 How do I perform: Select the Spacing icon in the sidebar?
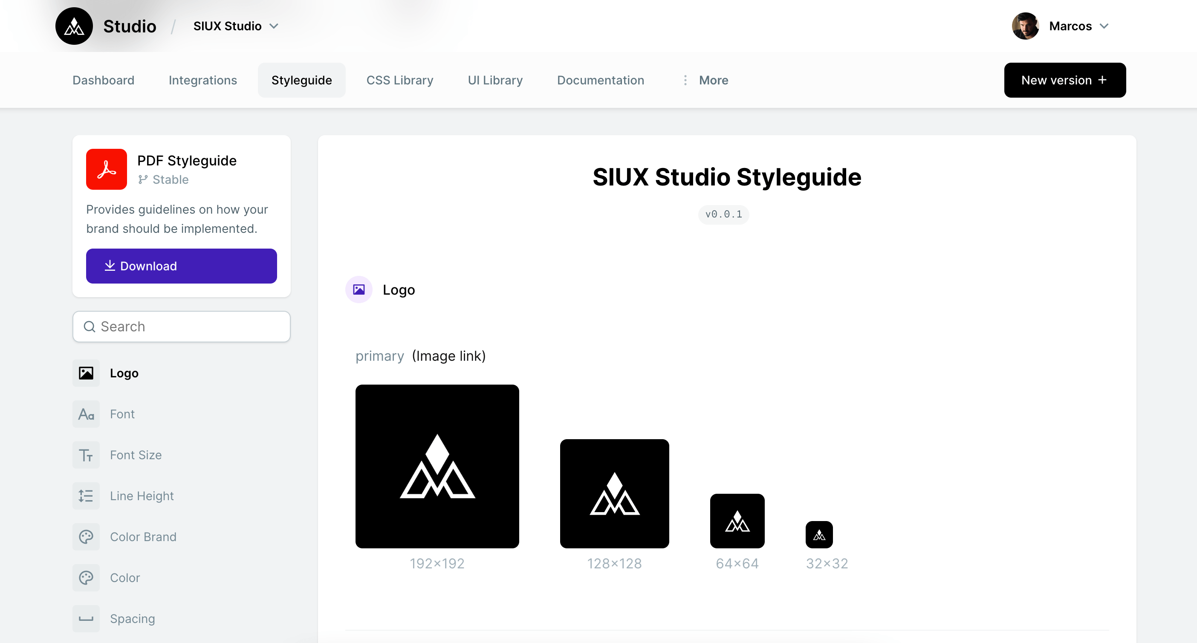click(x=86, y=618)
